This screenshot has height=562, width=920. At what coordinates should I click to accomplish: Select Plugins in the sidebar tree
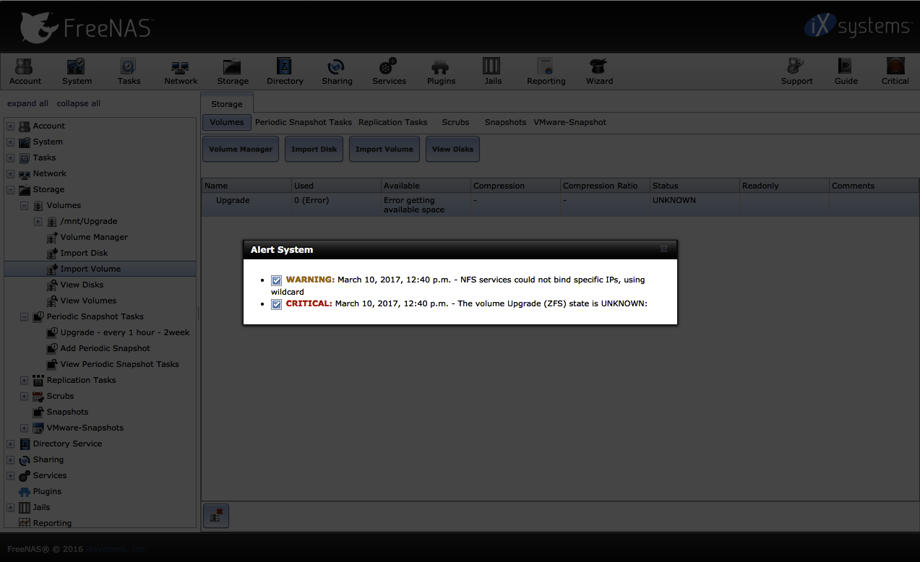point(47,491)
